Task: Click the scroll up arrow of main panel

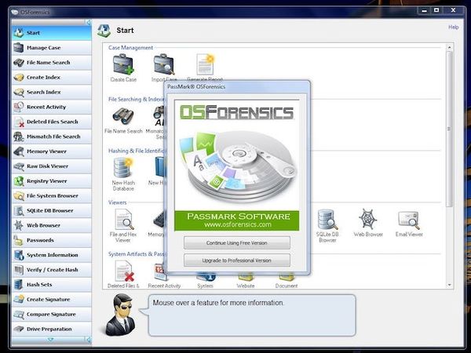Action: pos(449,47)
